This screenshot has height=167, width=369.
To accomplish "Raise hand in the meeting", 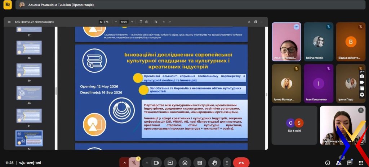I will click(215, 163).
